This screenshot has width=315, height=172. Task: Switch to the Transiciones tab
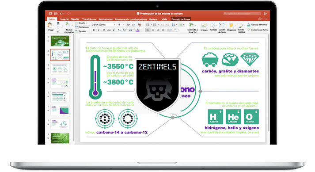(89, 19)
